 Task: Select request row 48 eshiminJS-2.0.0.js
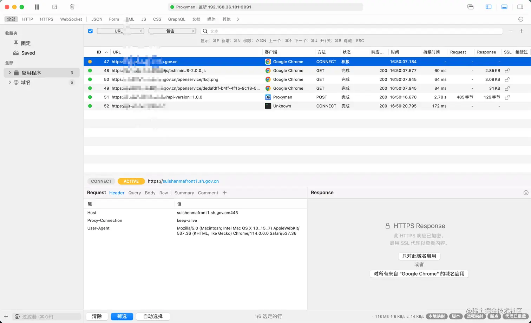pyautogui.click(x=307, y=71)
